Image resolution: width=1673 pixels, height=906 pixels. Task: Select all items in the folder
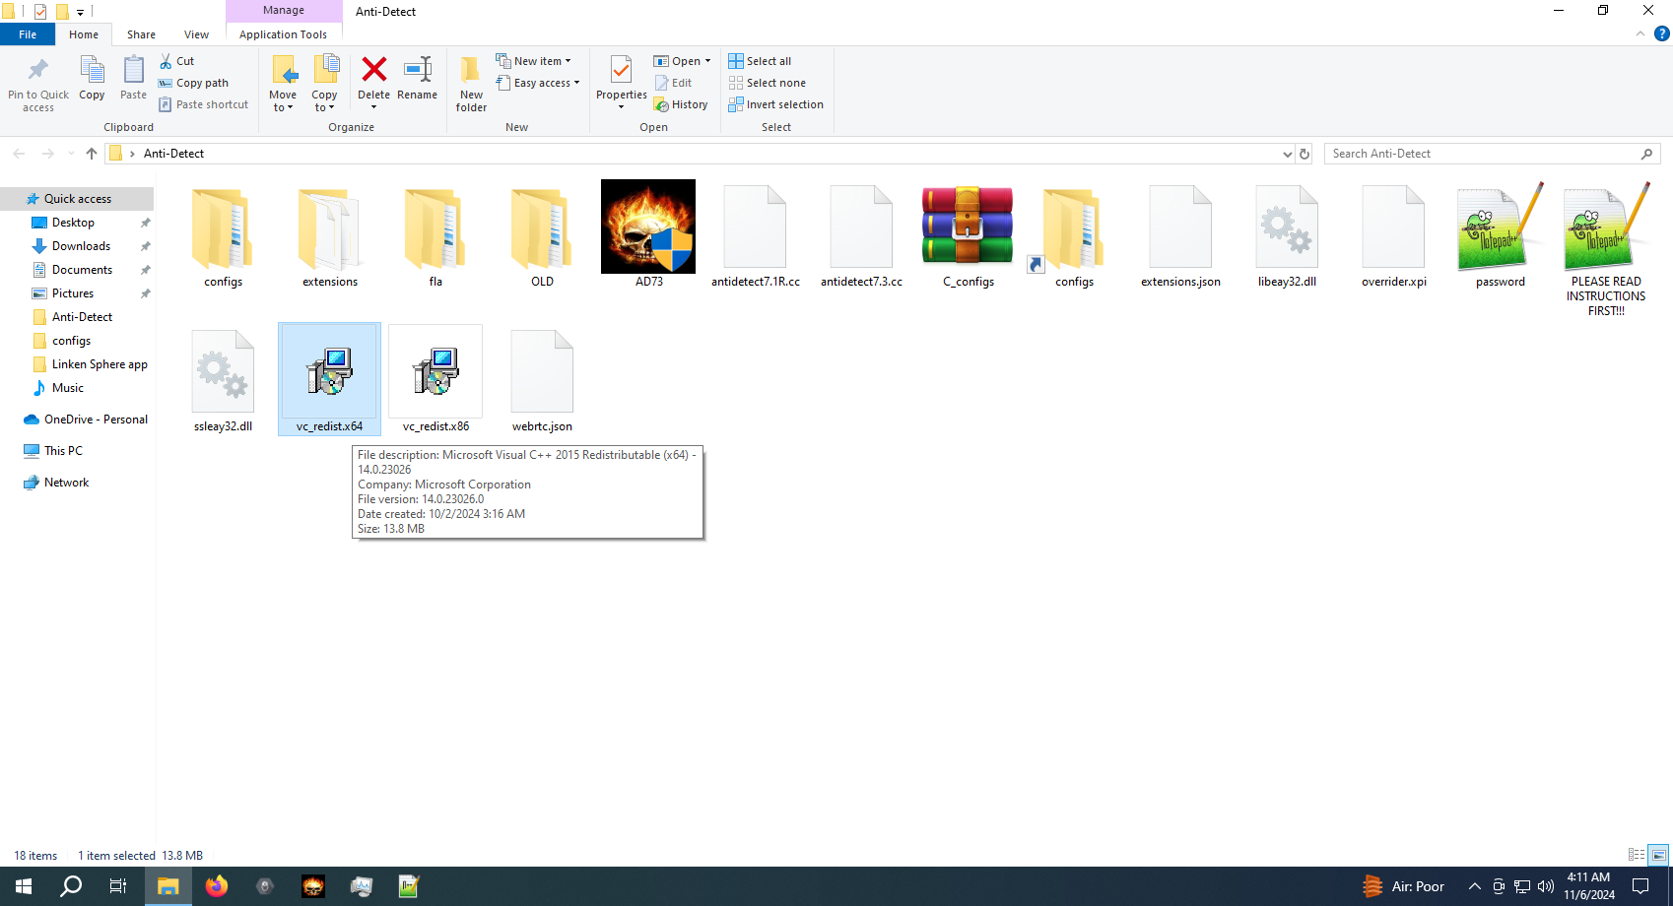760,60
